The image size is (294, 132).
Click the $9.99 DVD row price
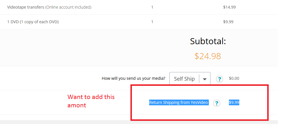pyautogui.click(x=228, y=22)
